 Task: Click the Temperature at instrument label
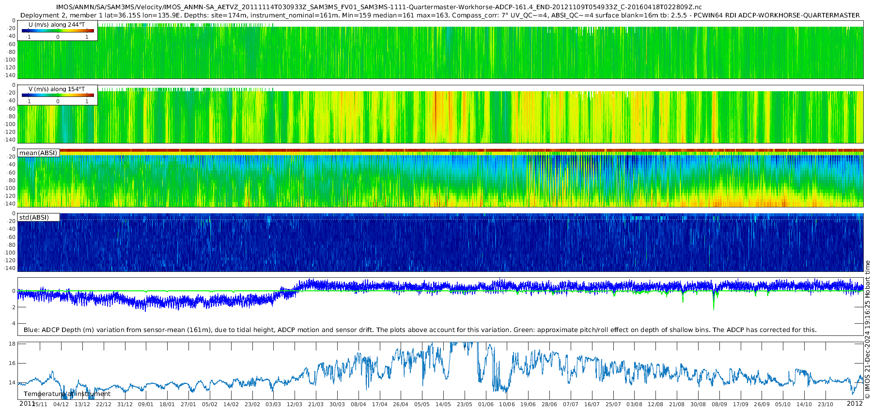click(67, 394)
